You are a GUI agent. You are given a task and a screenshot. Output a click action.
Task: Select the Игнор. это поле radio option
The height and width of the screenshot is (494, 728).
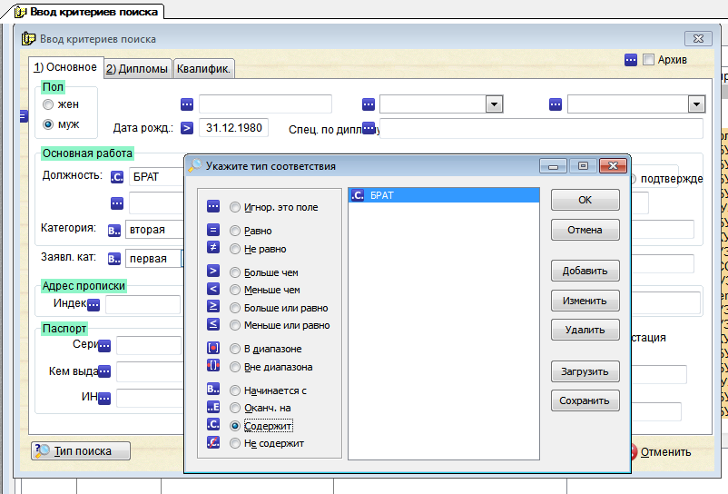pyautogui.click(x=236, y=207)
